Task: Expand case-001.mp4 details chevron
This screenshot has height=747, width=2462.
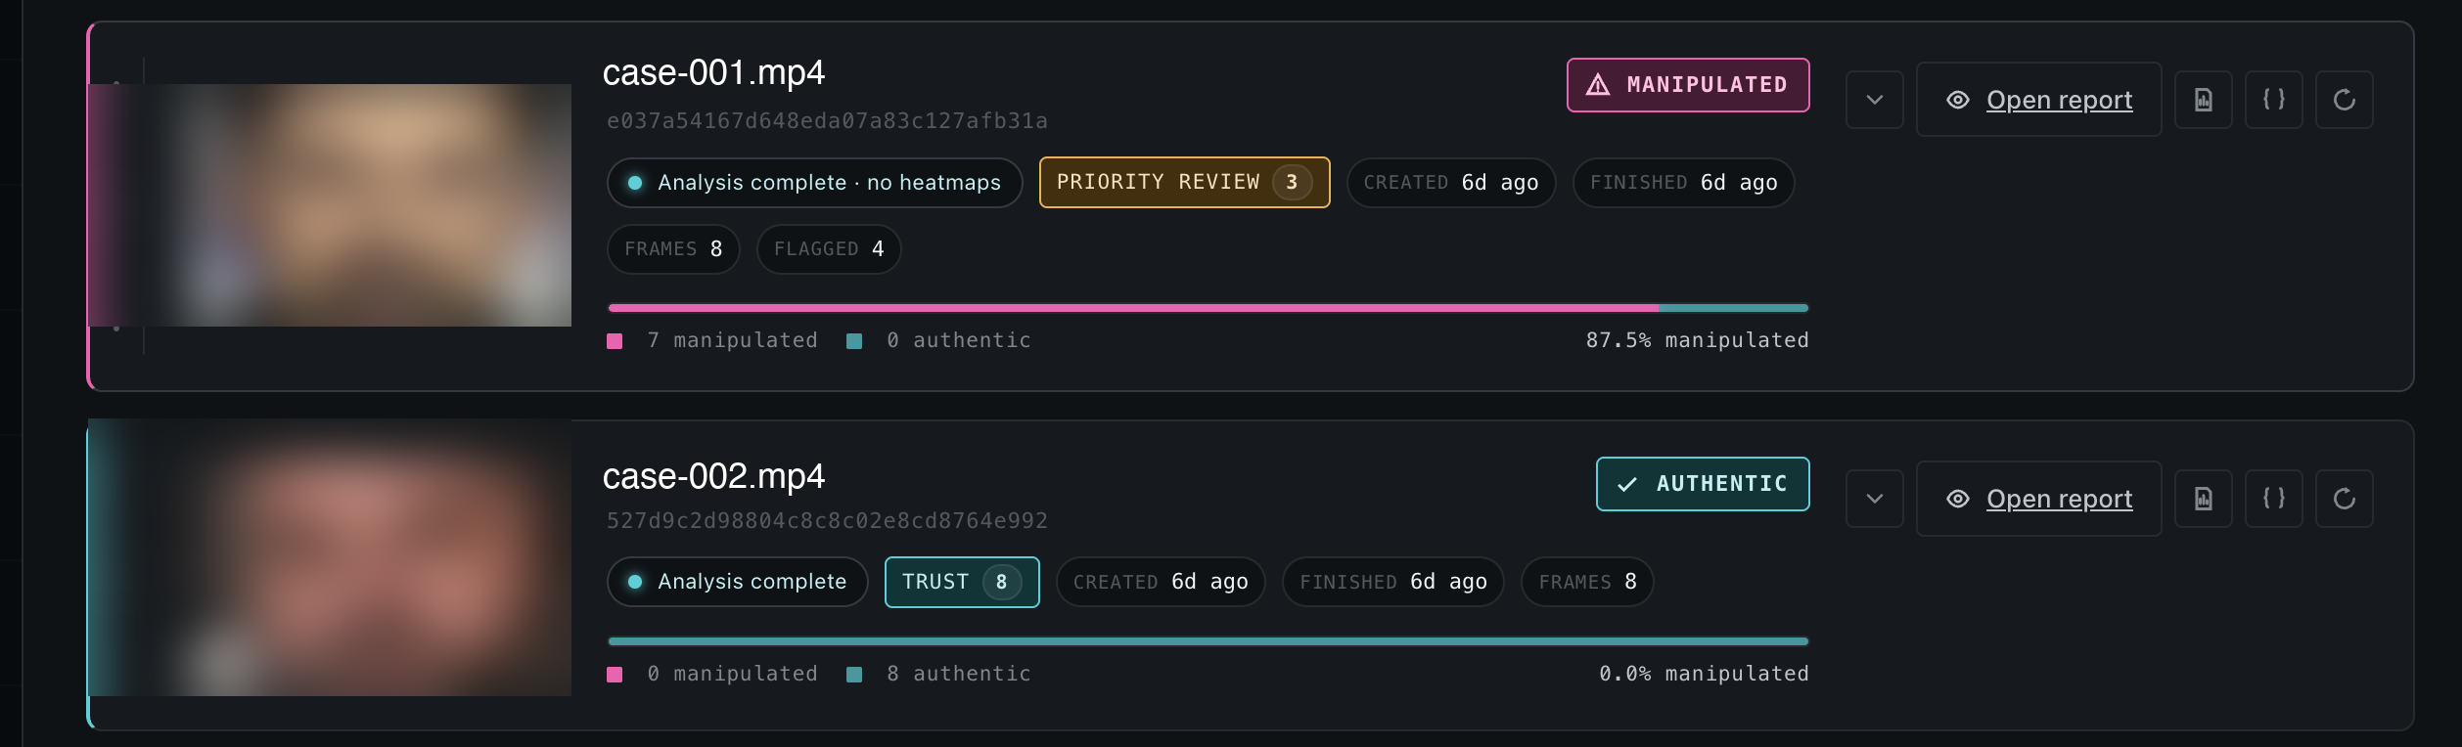Action: 1875,100
